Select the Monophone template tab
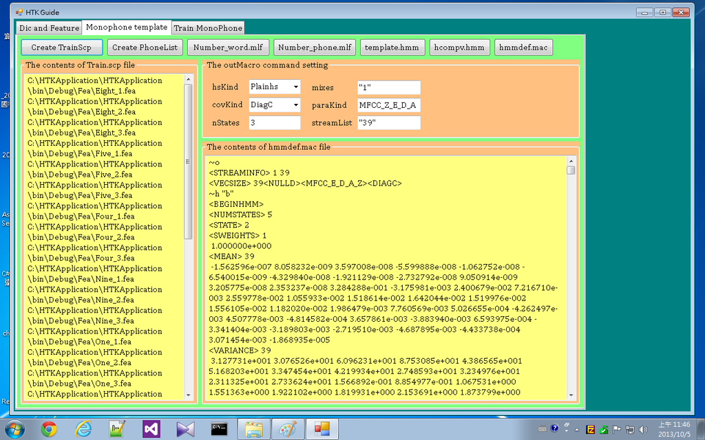 click(127, 27)
